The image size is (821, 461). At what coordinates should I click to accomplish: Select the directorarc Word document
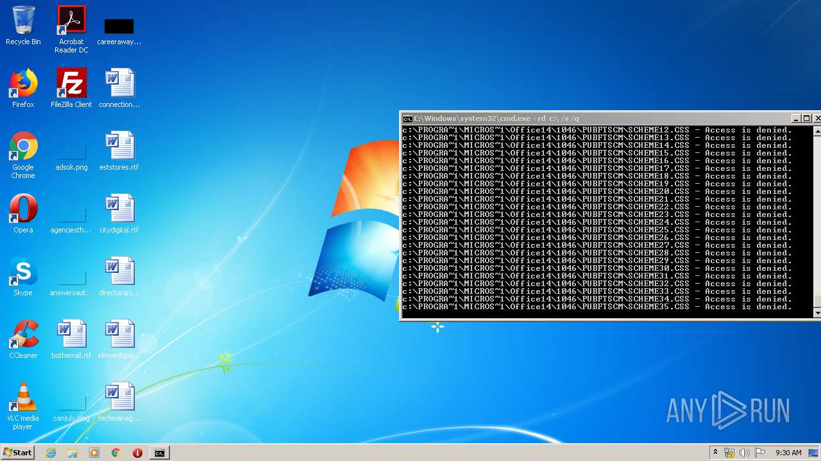point(119,277)
